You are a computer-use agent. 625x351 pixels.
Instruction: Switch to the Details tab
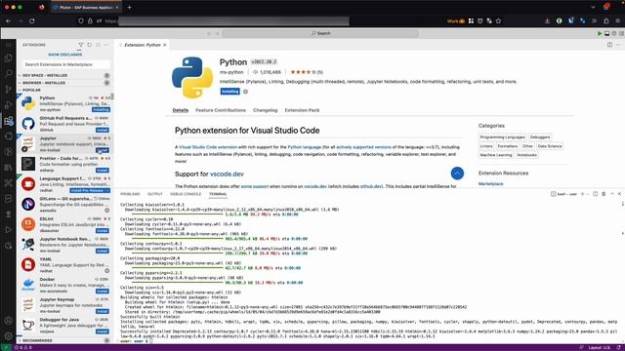tap(180, 110)
